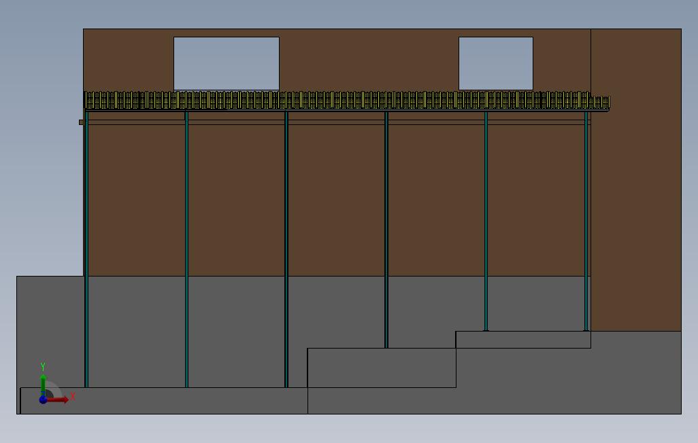Click the blue Z axis ball of the triad

[43, 400]
